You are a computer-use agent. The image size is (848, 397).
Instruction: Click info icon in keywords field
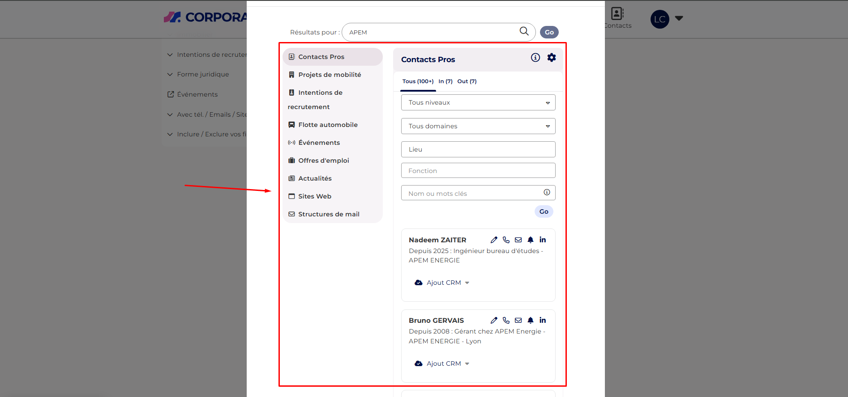(x=547, y=192)
